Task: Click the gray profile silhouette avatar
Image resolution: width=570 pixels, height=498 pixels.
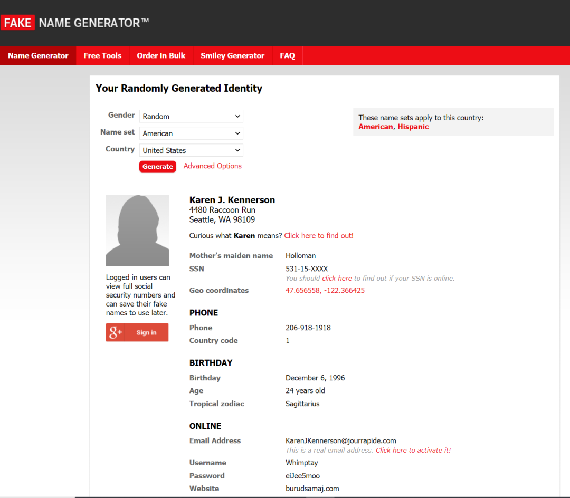Action: click(137, 231)
